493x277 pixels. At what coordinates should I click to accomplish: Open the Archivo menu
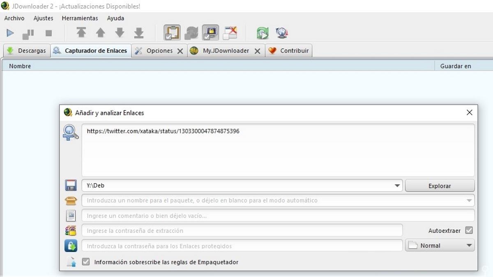[14, 18]
